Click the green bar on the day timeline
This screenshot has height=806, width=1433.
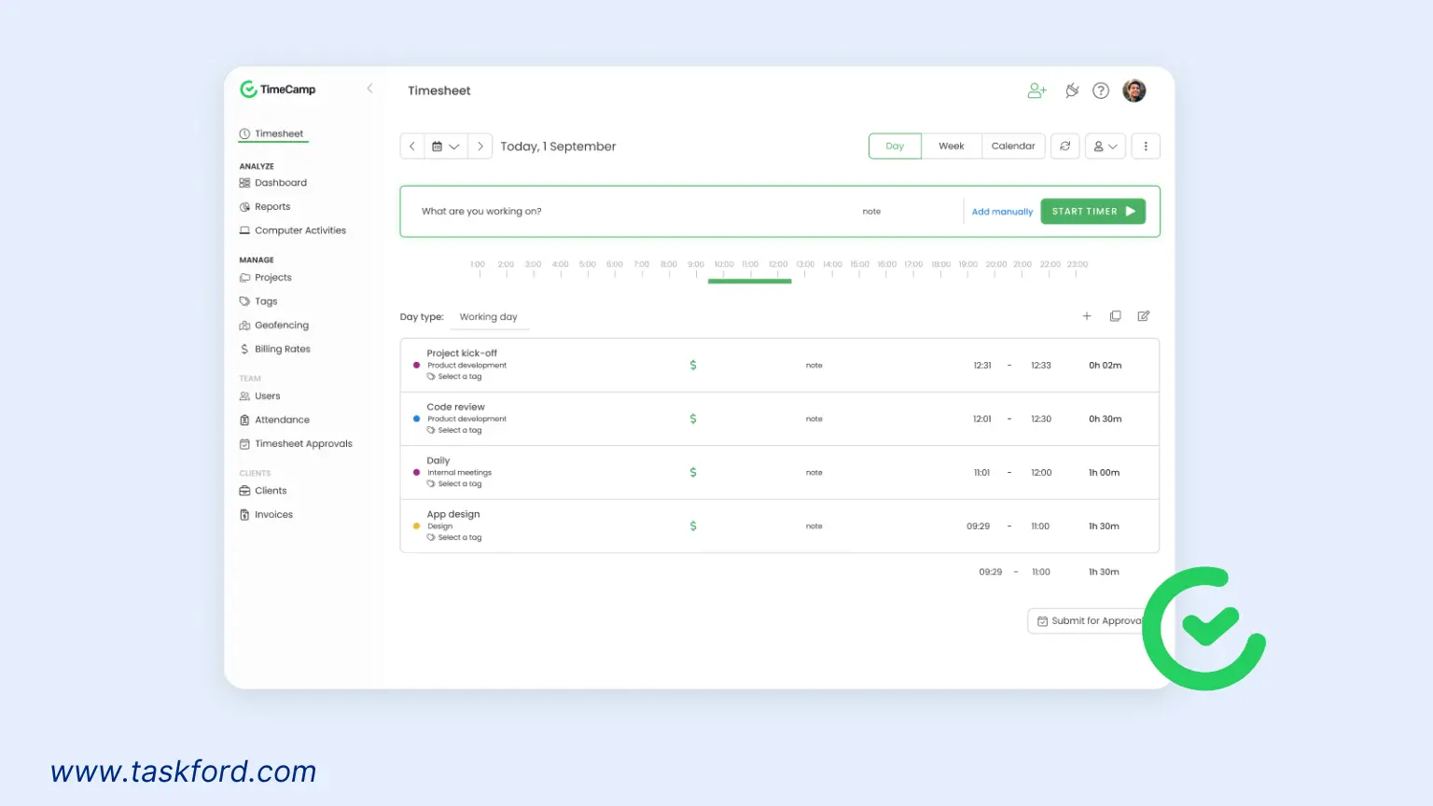pos(750,281)
